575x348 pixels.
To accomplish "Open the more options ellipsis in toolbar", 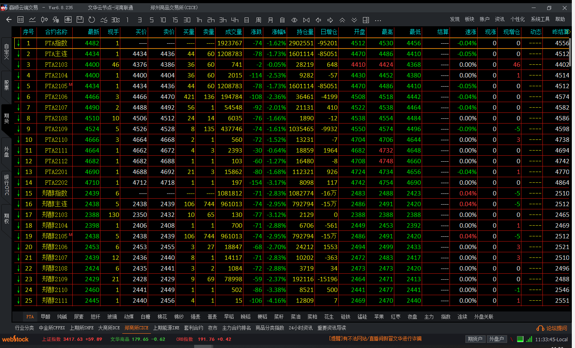I will point(378,20).
